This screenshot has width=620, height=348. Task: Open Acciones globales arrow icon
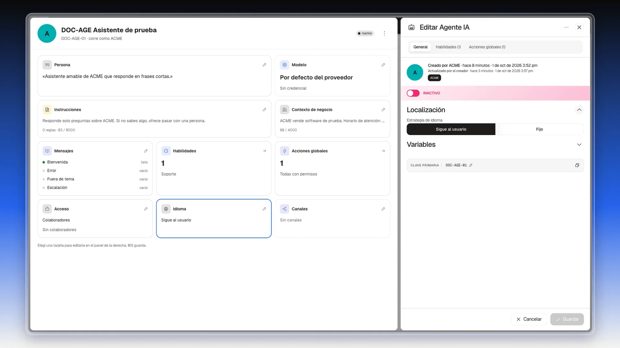pos(383,151)
